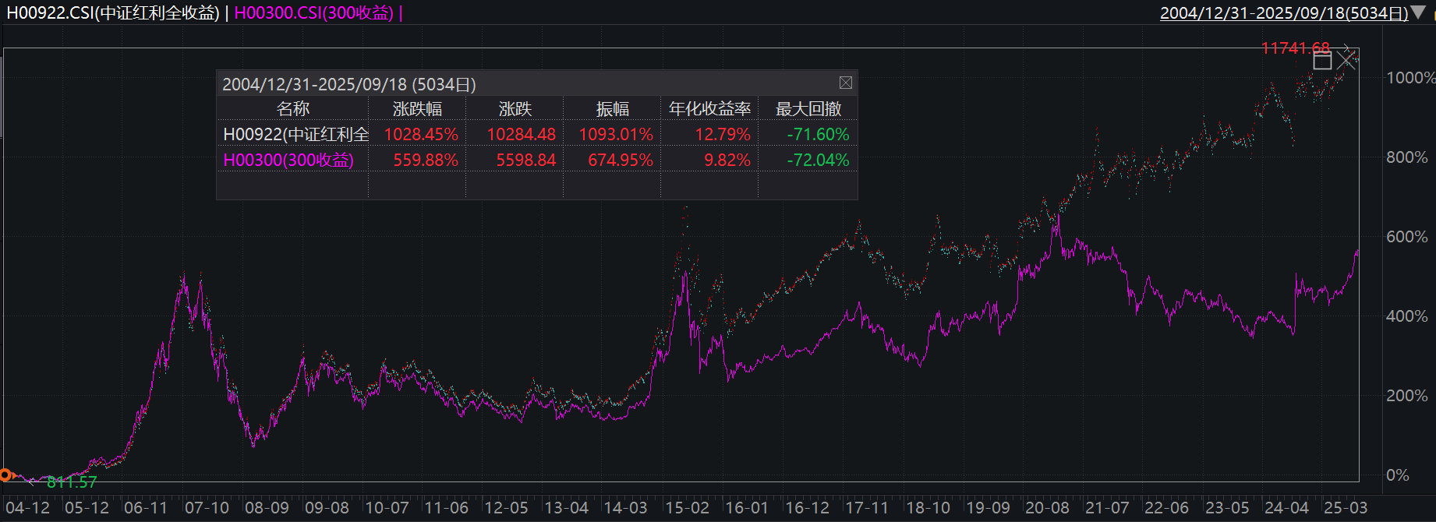Click the 1000% label on percent axis

coord(1409,78)
